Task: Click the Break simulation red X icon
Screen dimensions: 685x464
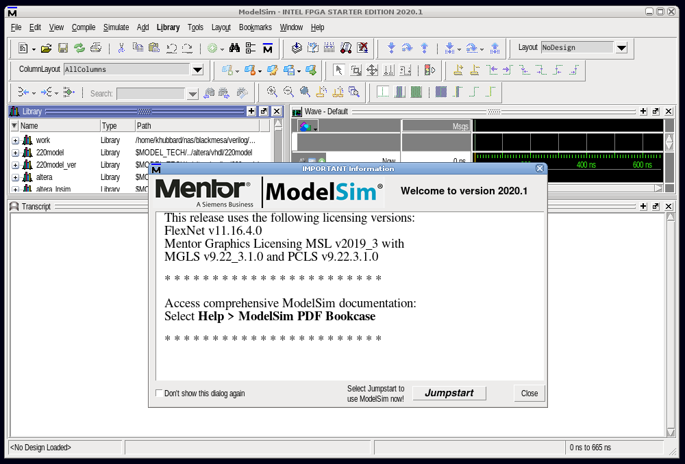Action: tap(362, 48)
